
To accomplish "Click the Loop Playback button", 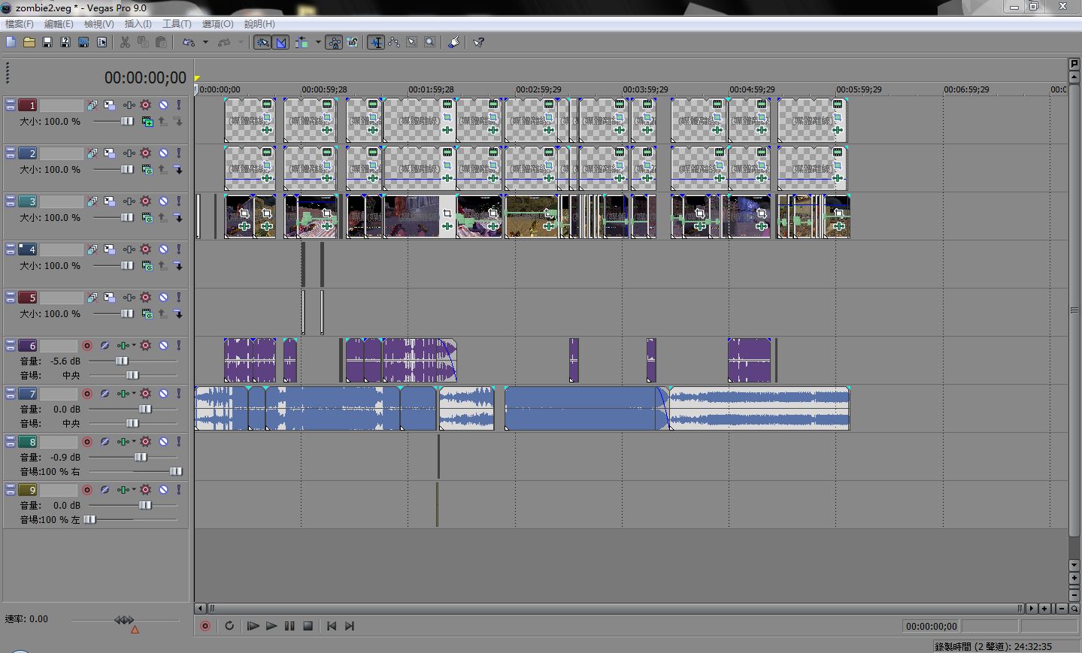I will point(229,626).
